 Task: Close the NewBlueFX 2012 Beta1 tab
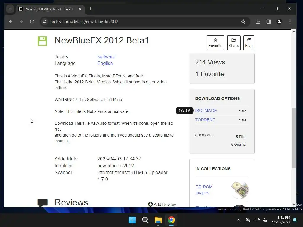coord(80,9)
